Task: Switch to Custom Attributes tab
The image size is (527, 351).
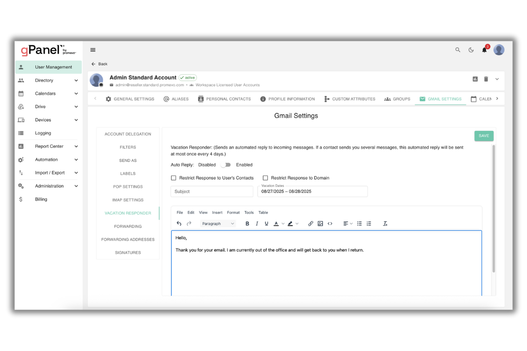Action: click(349, 99)
